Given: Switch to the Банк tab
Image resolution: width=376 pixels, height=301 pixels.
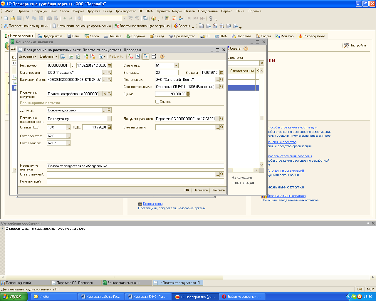Looking at the screenshot, I should [73, 36].
